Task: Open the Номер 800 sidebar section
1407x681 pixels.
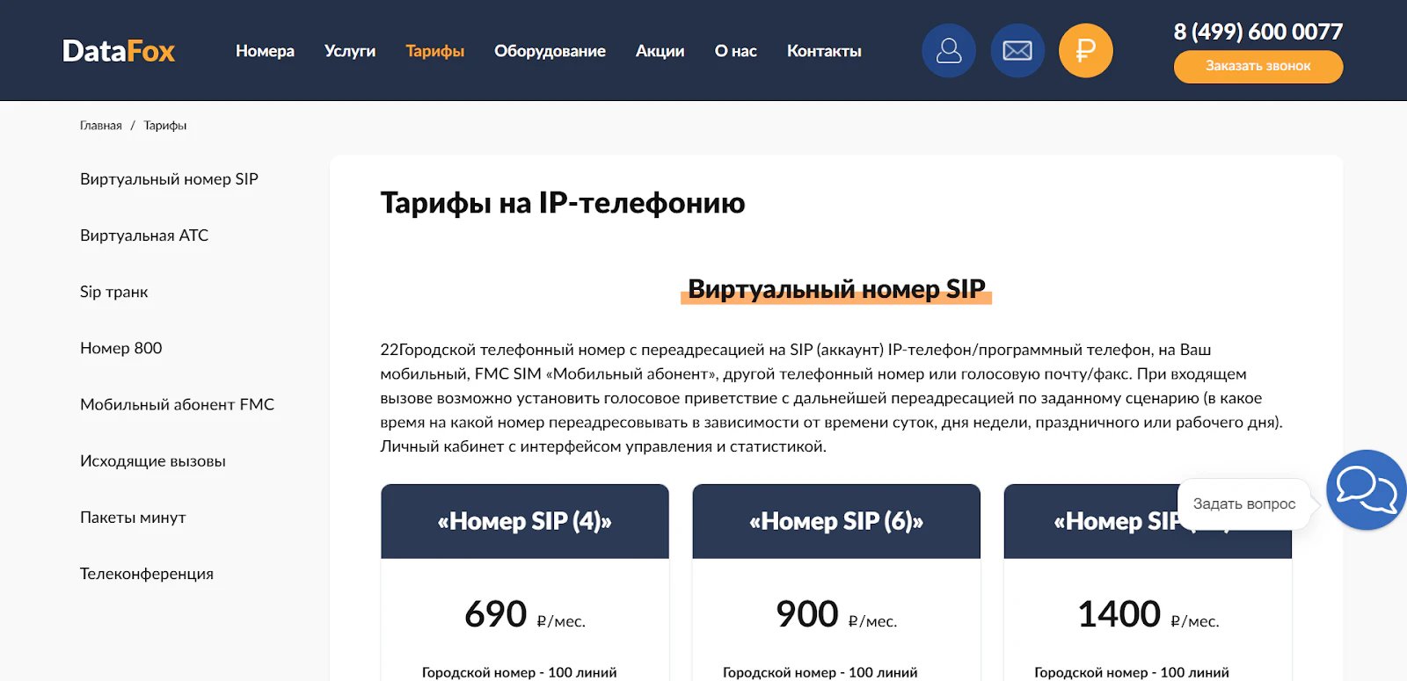Action: pyautogui.click(x=121, y=348)
